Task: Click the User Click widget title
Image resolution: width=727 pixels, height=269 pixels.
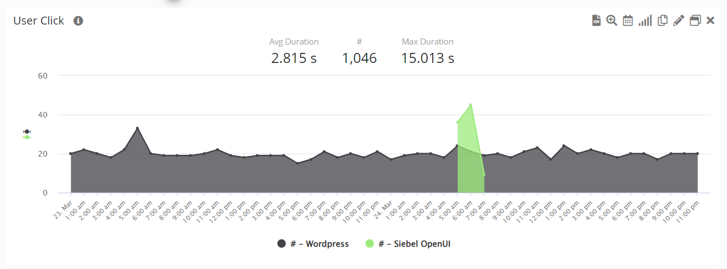Action: tap(38, 21)
